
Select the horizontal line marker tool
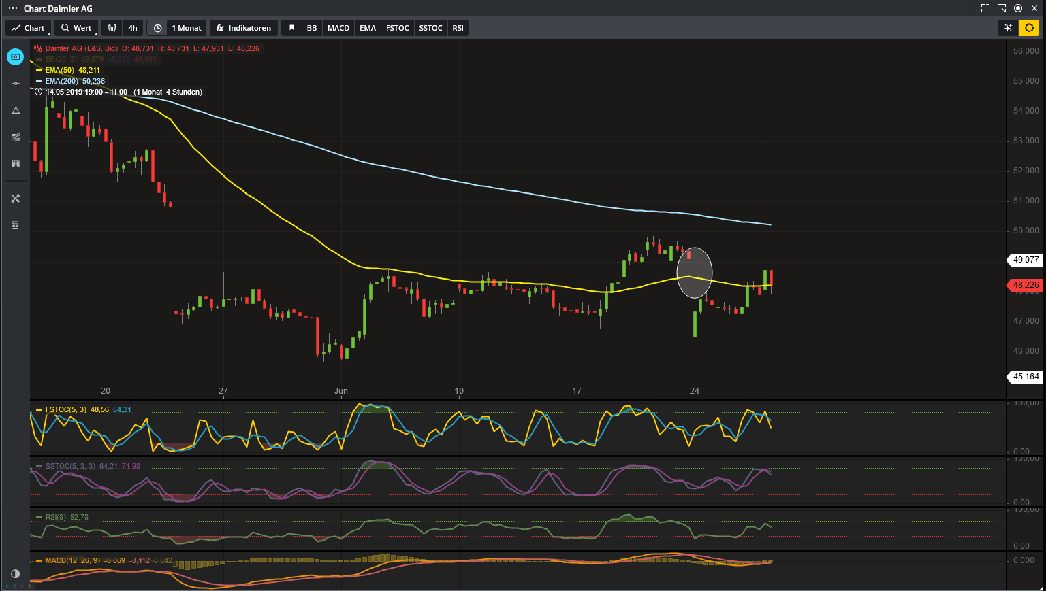tap(16, 84)
